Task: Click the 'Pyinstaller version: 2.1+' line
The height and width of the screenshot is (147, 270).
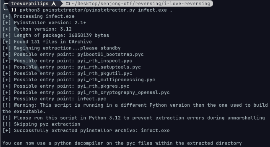Action: pos(44,23)
